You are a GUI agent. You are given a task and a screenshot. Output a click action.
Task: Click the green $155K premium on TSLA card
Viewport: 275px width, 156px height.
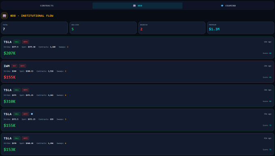pos(9,126)
